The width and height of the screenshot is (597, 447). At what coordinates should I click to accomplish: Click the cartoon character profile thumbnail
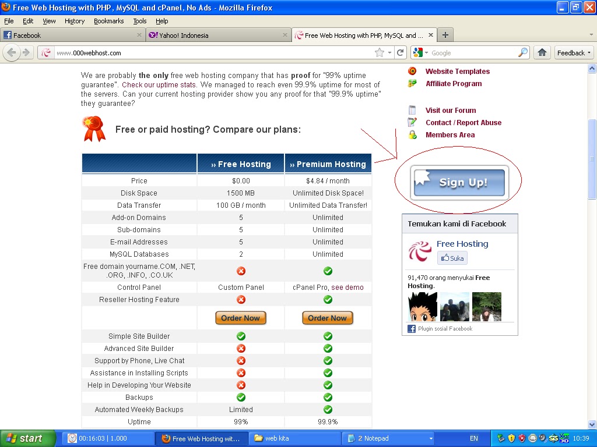coord(423,306)
